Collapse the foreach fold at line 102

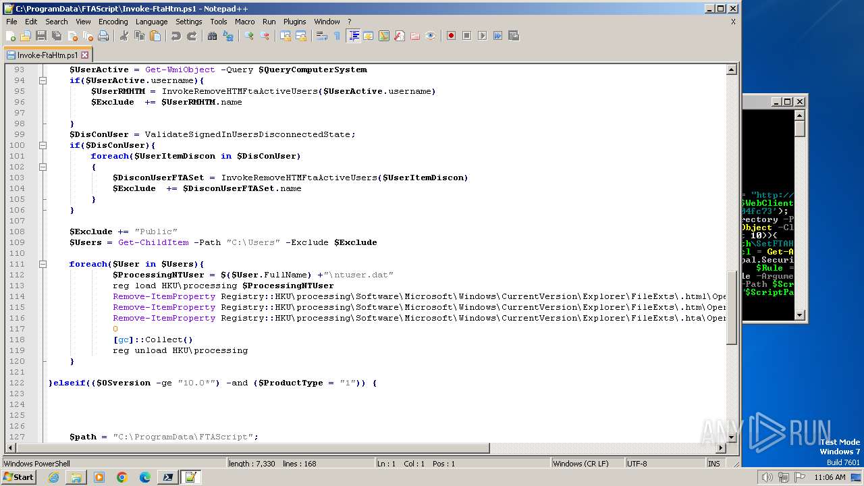43,167
